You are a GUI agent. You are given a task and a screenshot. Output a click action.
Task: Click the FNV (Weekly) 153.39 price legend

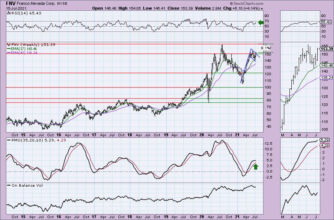(33, 45)
